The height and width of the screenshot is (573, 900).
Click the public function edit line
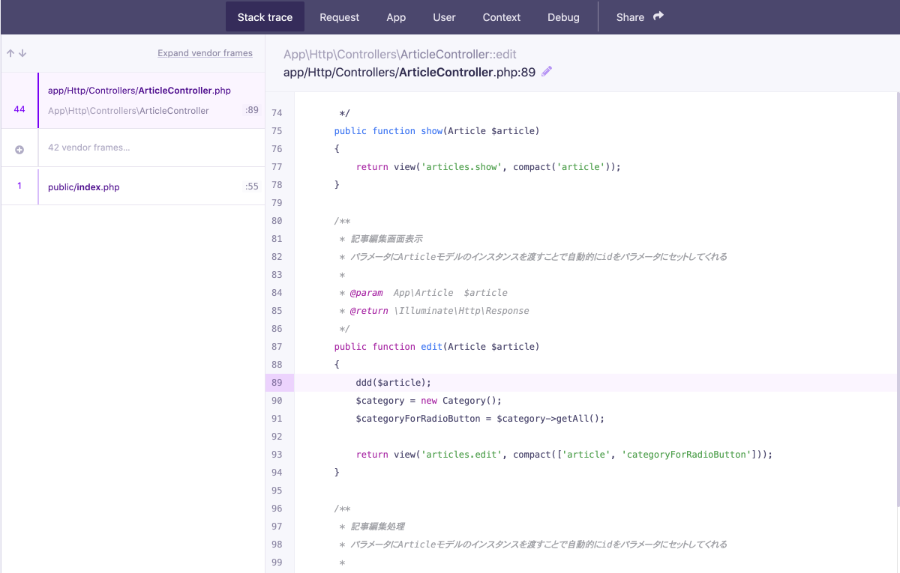point(436,347)
